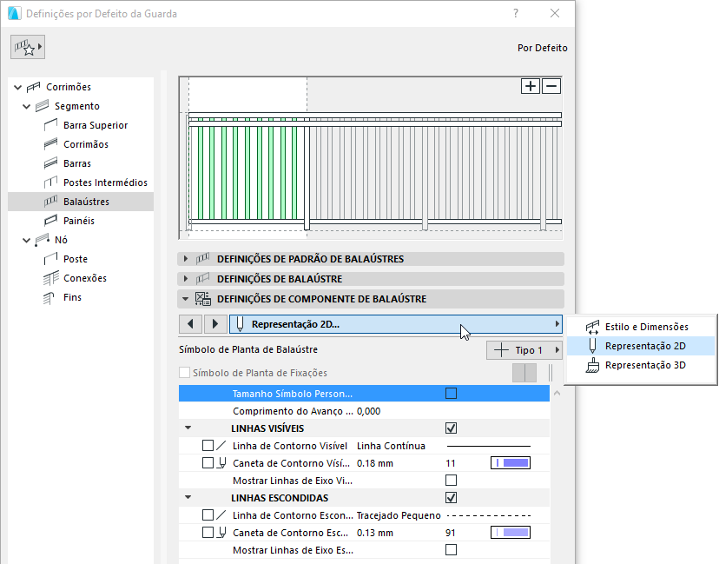719x564 pixels.
Task: Open favorites using the star icon
Action: [26, 47]
